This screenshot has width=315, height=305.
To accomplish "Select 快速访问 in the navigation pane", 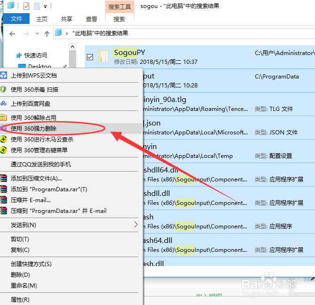I will (x=35, y=55).
